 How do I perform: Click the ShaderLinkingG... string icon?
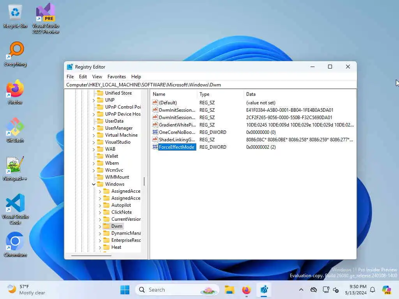click(155, 139)
